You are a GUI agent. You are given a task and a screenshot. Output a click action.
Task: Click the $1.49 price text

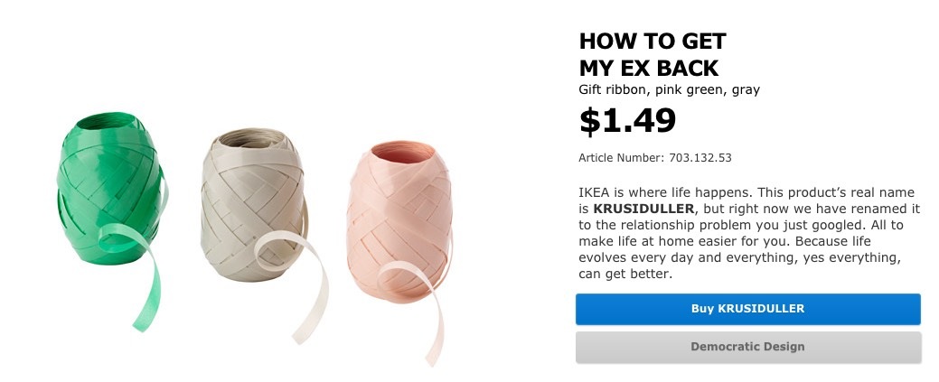627,120
